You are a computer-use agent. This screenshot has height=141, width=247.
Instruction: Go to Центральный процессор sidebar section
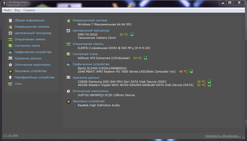point(33,33)
